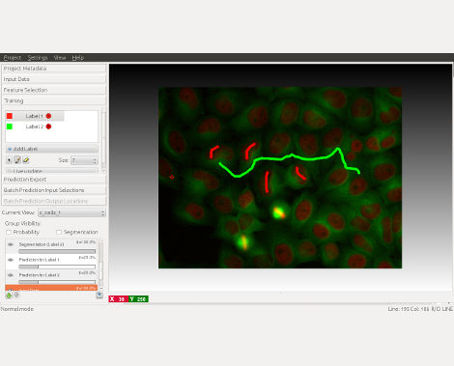454x366 pixels.
Task: Adjust opacity slider of Segmentation (Label 1)
Action: pyautogui.click(x=57, y=251)
